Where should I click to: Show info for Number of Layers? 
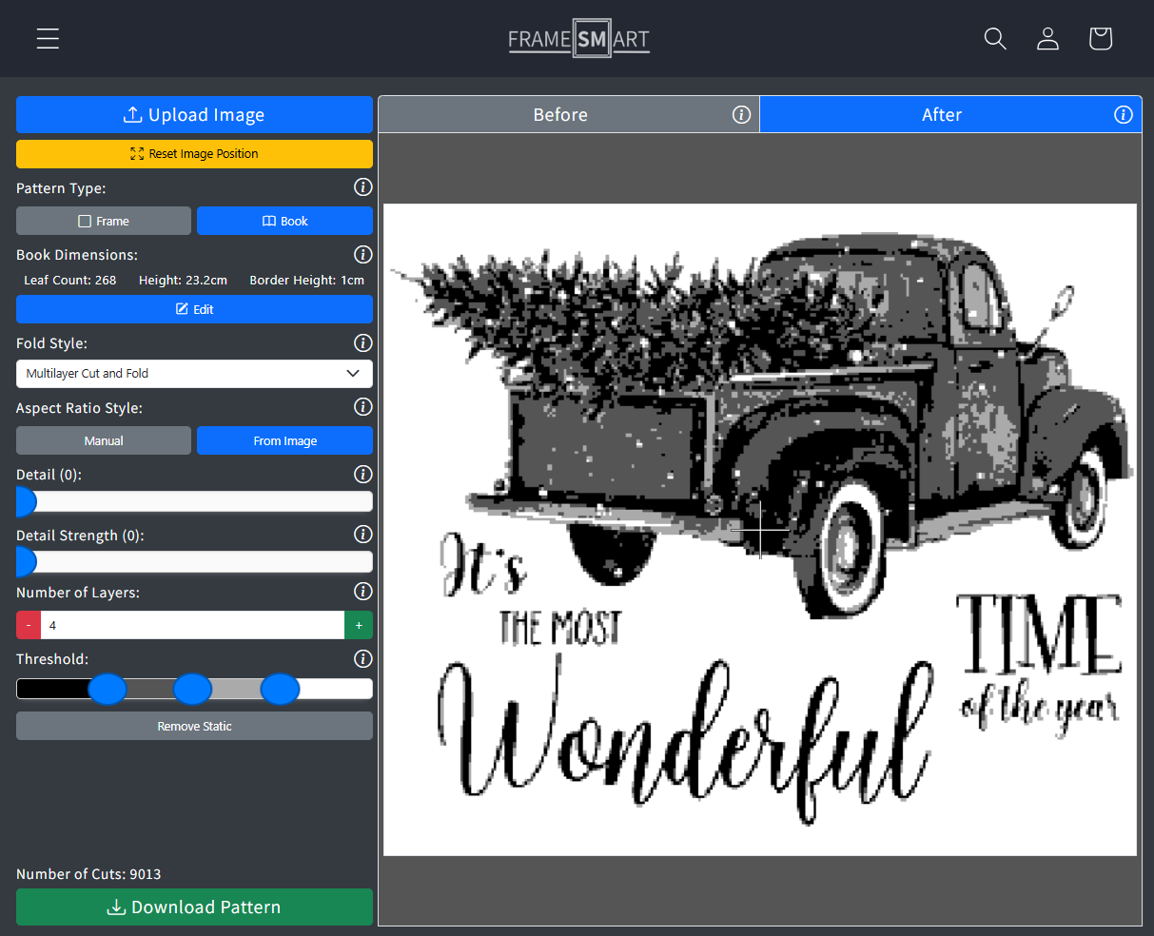[362, 592]
